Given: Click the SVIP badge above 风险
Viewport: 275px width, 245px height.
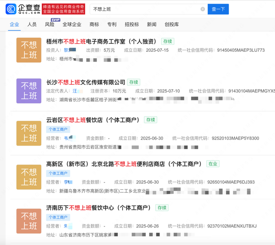Looking at the screenshot, I should pos(55,20).
